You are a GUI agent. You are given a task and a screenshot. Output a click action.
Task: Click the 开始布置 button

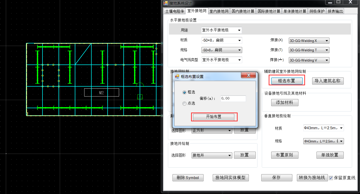pyautogui.click(x=213, y=117)
